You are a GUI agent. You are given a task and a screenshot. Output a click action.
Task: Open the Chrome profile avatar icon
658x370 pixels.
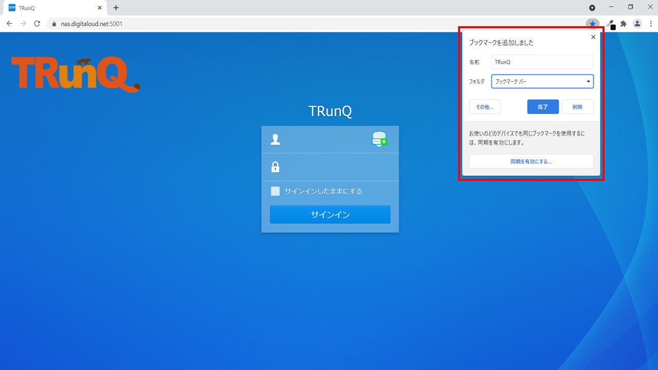637,24
